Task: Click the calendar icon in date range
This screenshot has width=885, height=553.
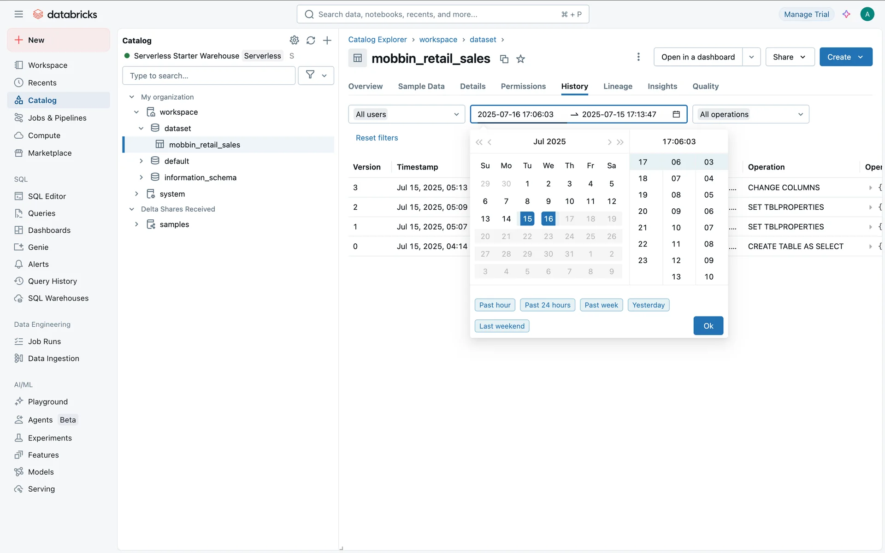Action: (x=676, y=114)
